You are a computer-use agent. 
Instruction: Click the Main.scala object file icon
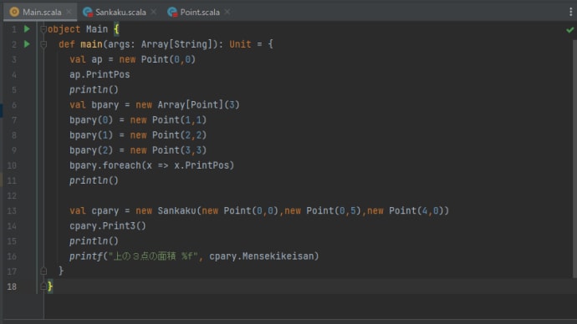[x=14, y=12]
